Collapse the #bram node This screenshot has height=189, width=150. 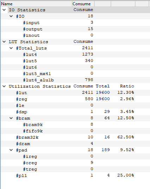click(x=11, y=118)
